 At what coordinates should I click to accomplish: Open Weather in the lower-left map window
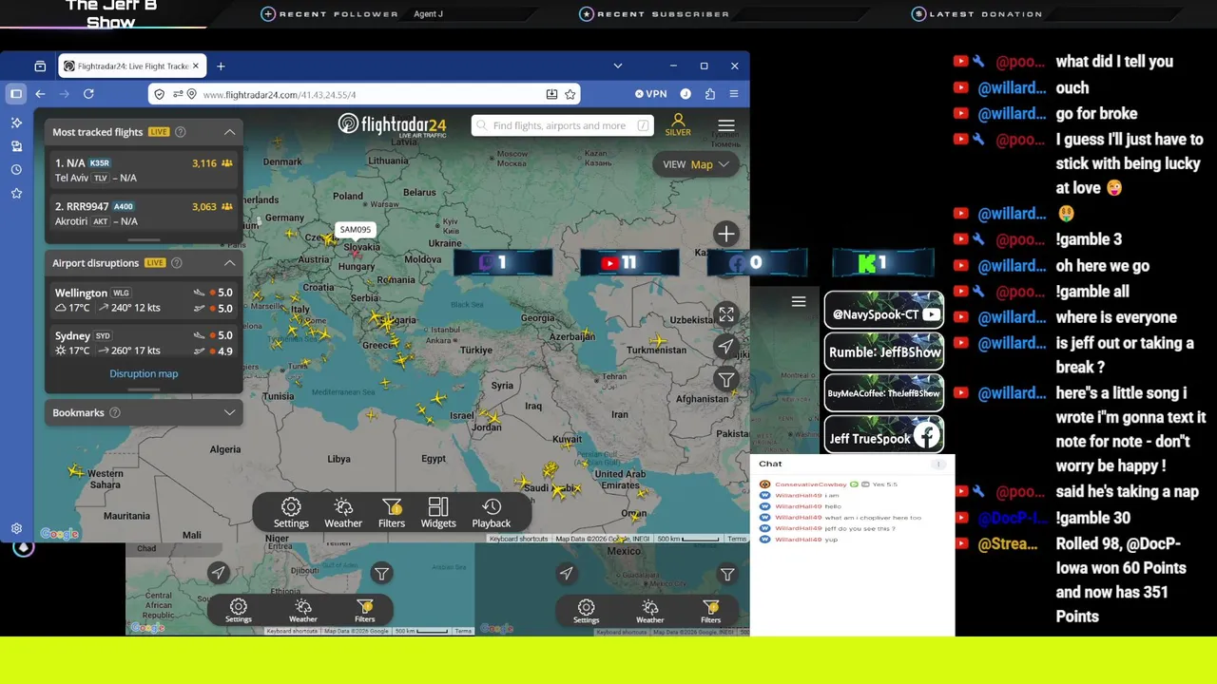(x=302, y=611)
